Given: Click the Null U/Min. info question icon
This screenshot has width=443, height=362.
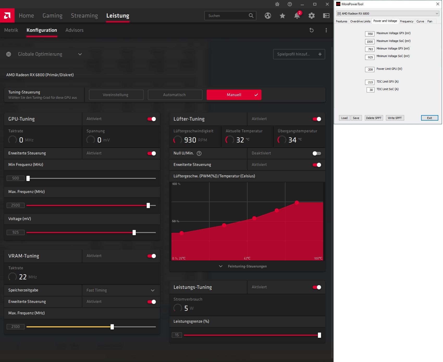Looking at the screenshot, I should pyautogui.click(x=199, y=153).
